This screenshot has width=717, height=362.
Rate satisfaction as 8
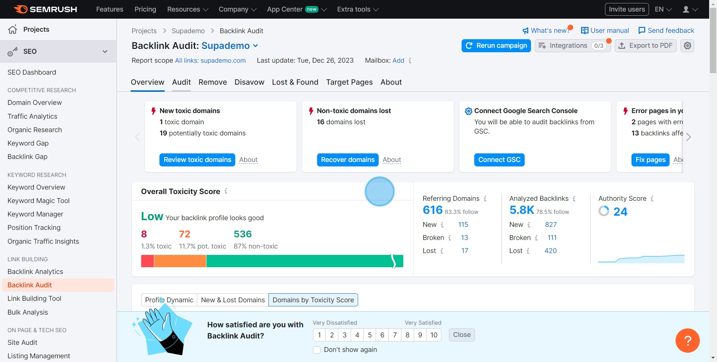pyautogui.click(x=407, y=335)
